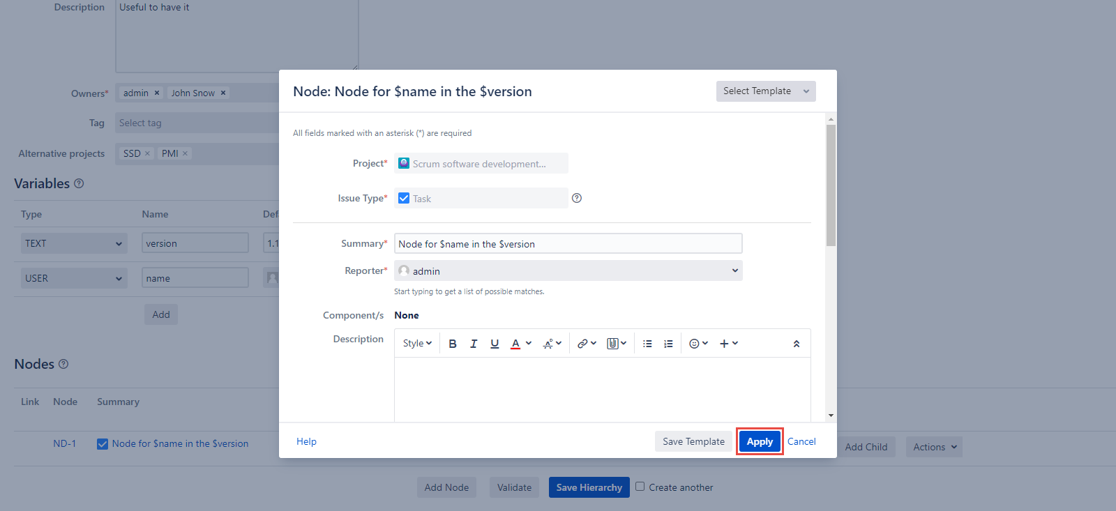Collapse the editor toolbar with double chevron
Screen dimensions: 1116x511
797,344
